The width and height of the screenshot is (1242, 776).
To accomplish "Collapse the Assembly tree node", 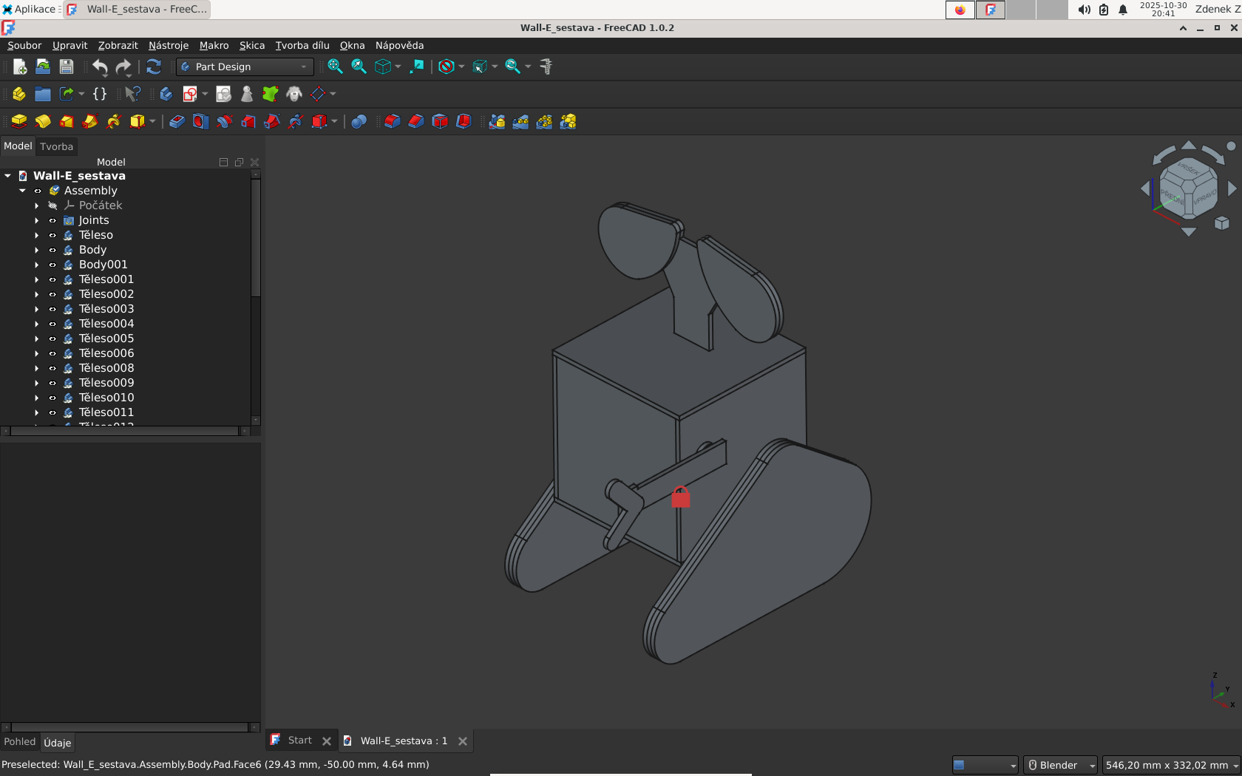I will [x=22, y=191].
